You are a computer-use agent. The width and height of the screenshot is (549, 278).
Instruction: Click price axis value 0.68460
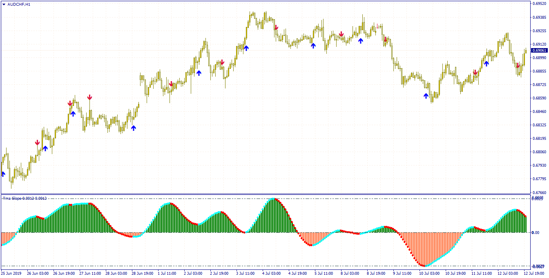tap(540, 111)
